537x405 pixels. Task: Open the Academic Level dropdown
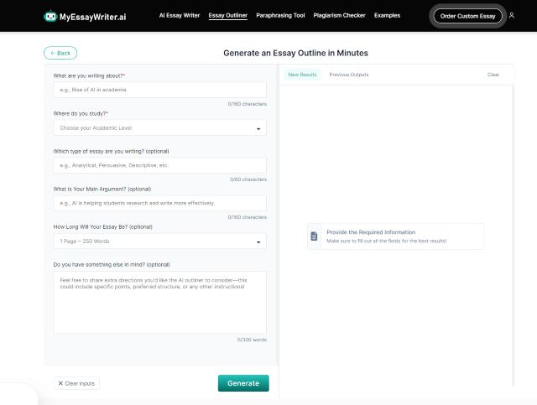(159, 128)
